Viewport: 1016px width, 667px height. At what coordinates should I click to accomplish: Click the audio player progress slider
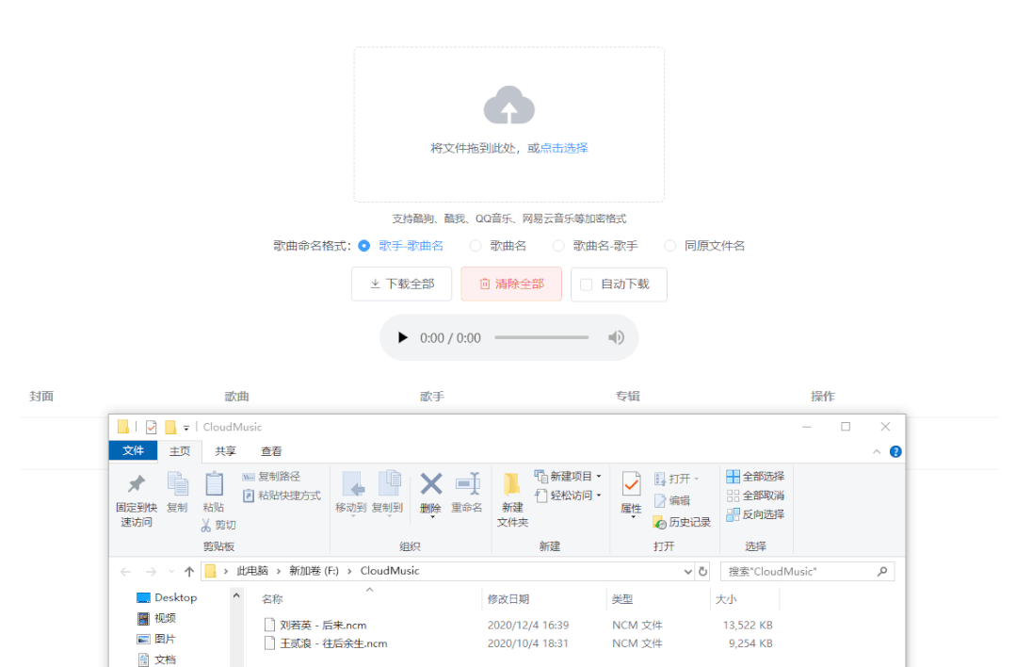(x=541, y=337)
